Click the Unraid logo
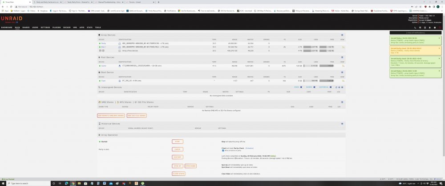This screenshot has height=186, width=445. point(12,18)
